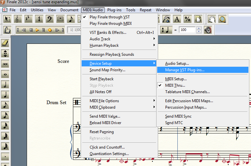Select the 64th note duration
This screenshot has height=166, width=251.
5,136
